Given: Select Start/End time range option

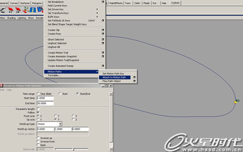Looking at the screenshot, I should point(77,94).
